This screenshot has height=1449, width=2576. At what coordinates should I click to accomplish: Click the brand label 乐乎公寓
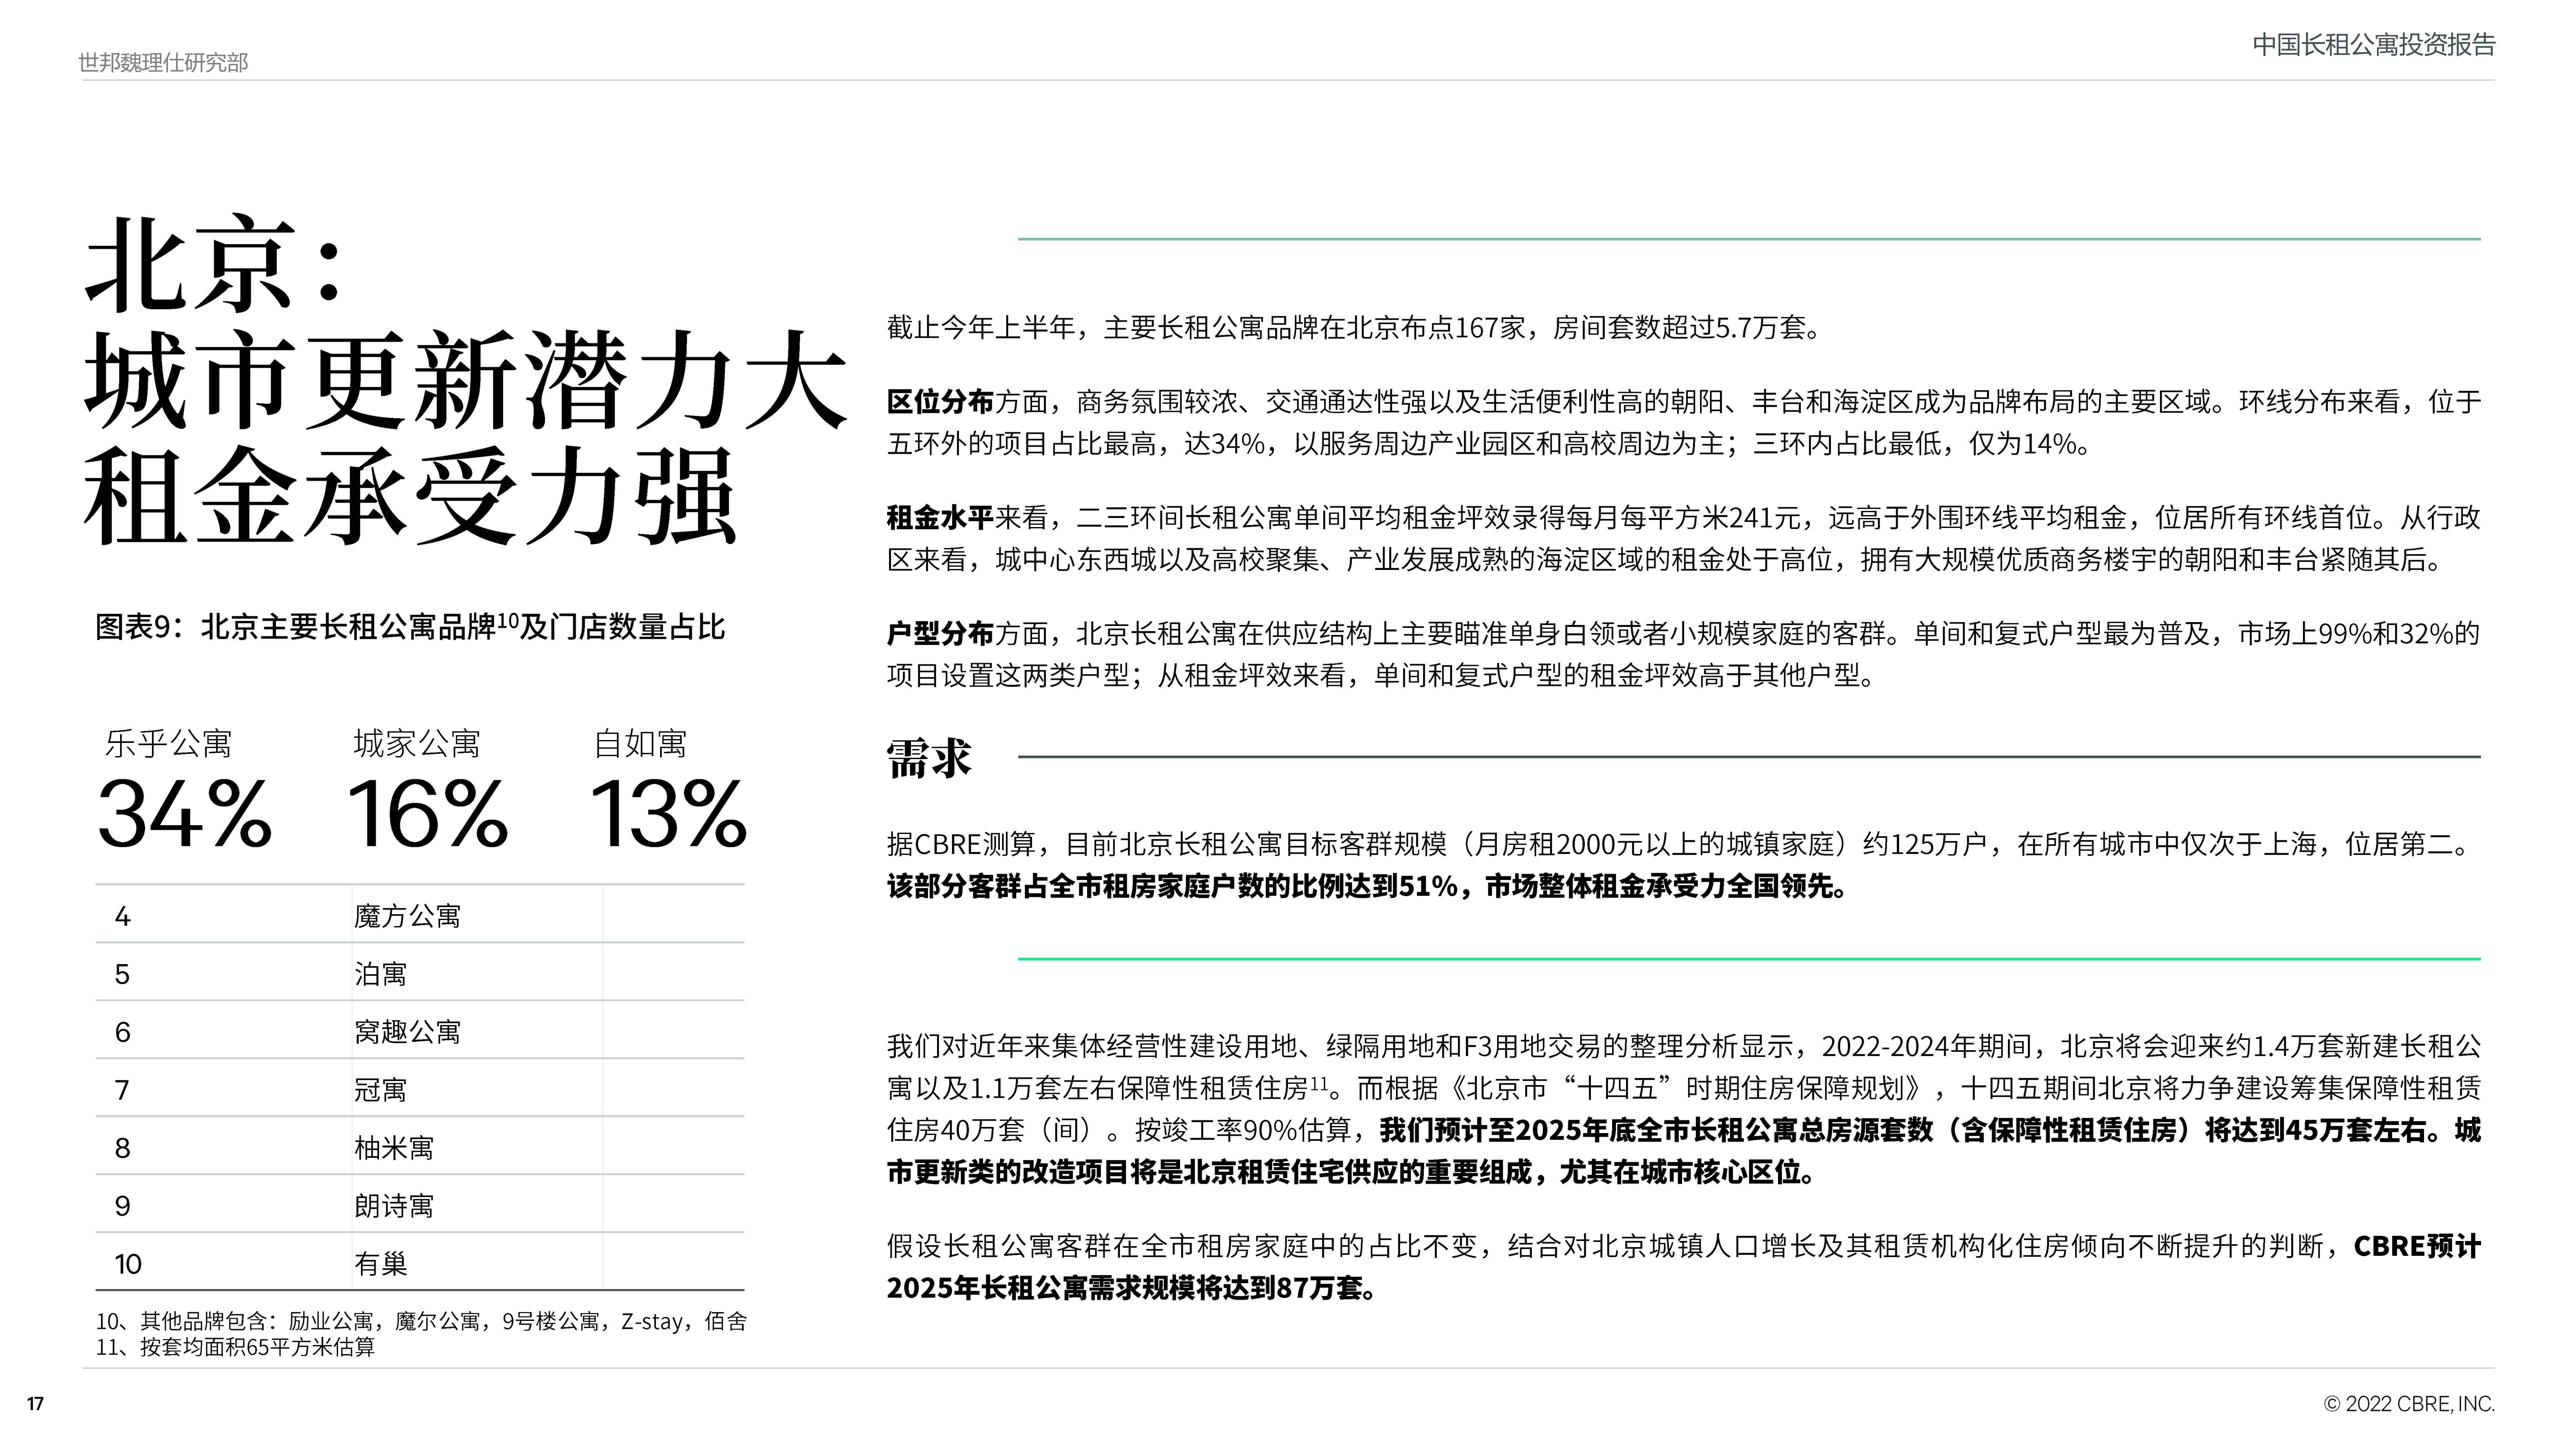[168, 744]
